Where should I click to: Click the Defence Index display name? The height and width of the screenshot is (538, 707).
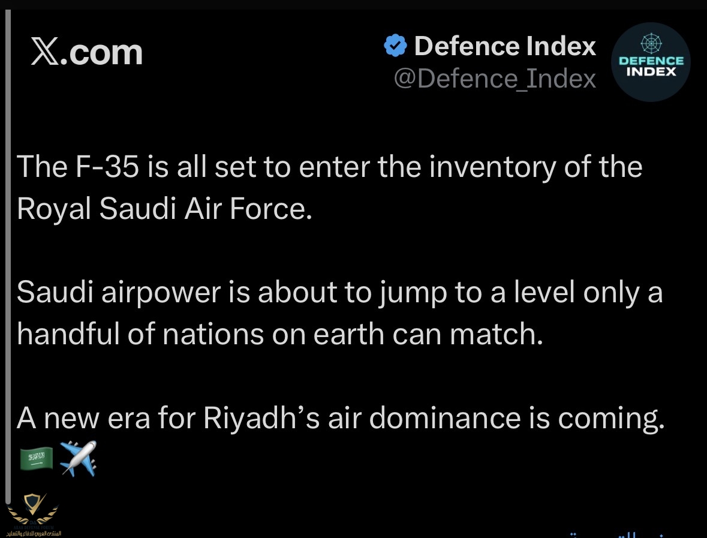coord(505,46)
